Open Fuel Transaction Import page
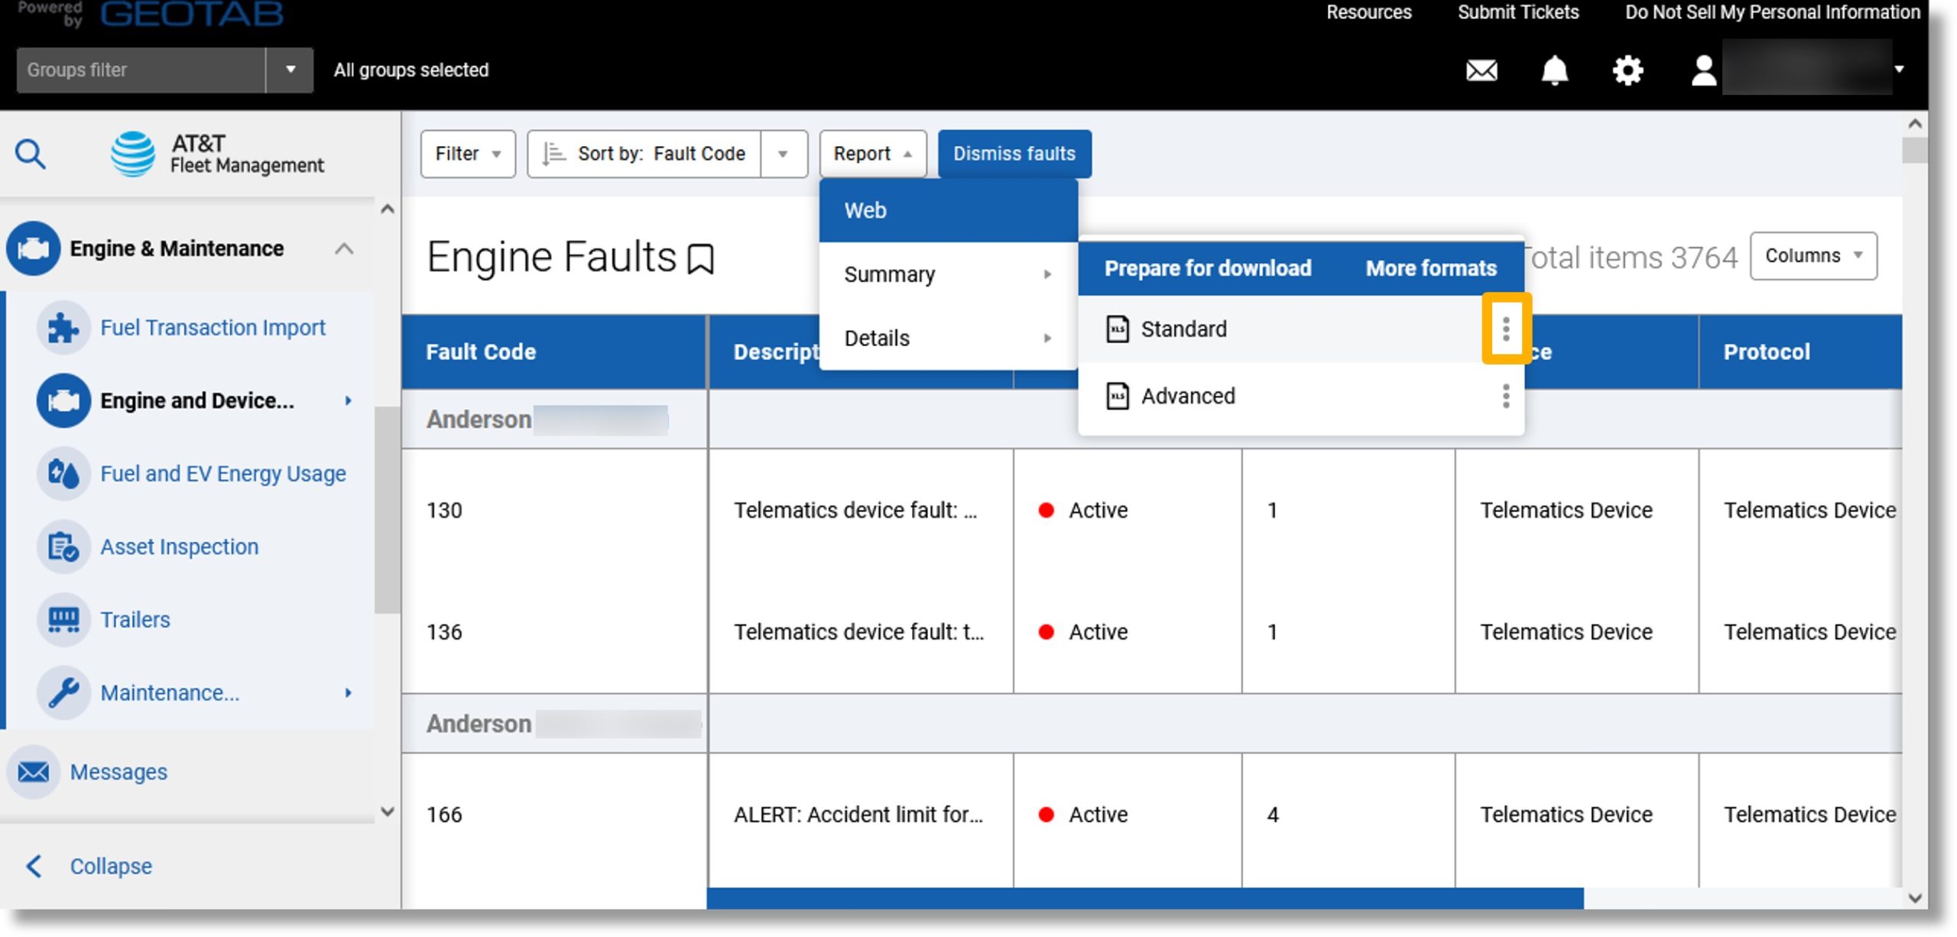 pyautogui.click(x=213, y=328)
